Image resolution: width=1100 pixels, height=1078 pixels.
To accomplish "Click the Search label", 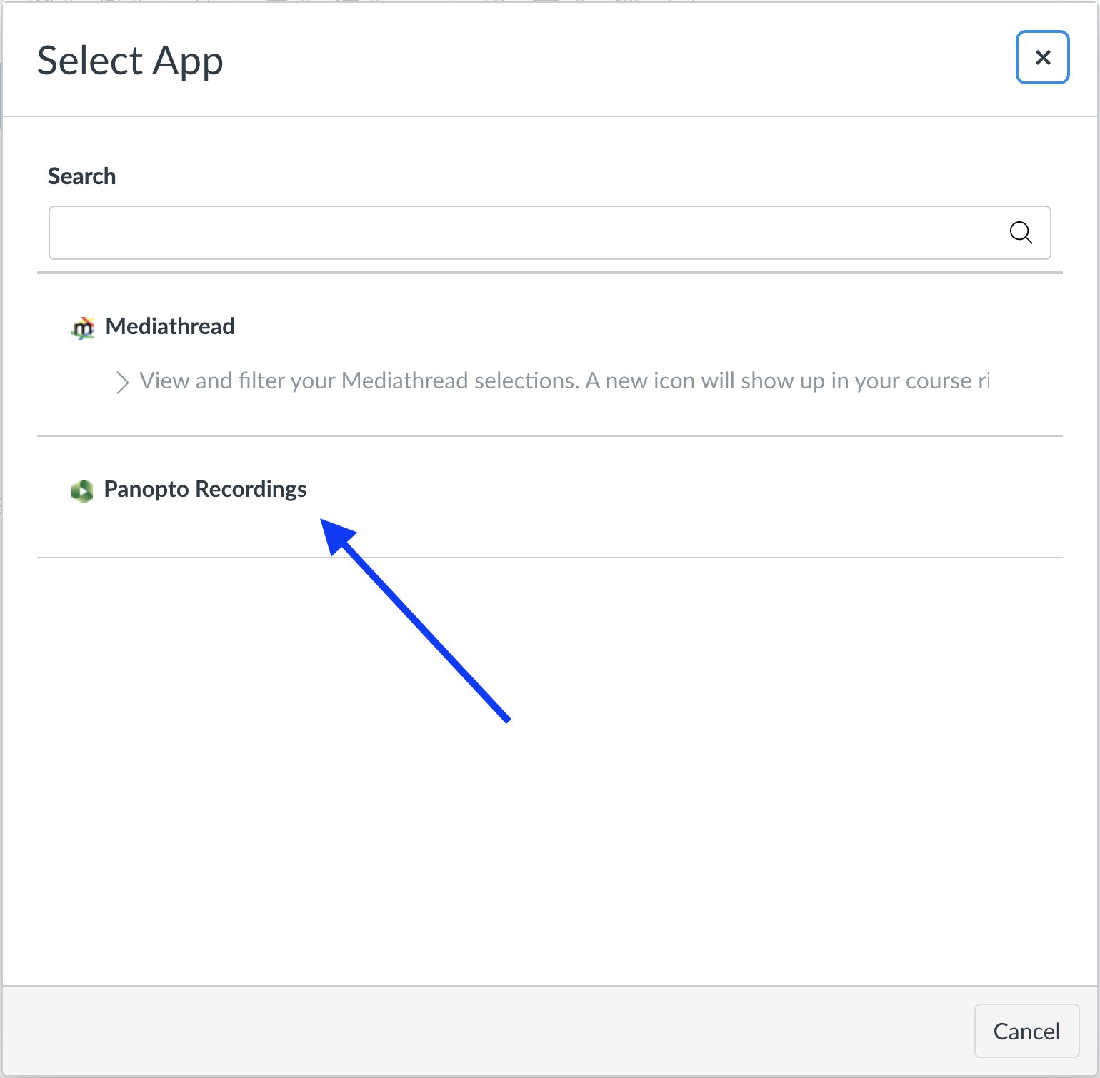I will click(x=81, y=176).
